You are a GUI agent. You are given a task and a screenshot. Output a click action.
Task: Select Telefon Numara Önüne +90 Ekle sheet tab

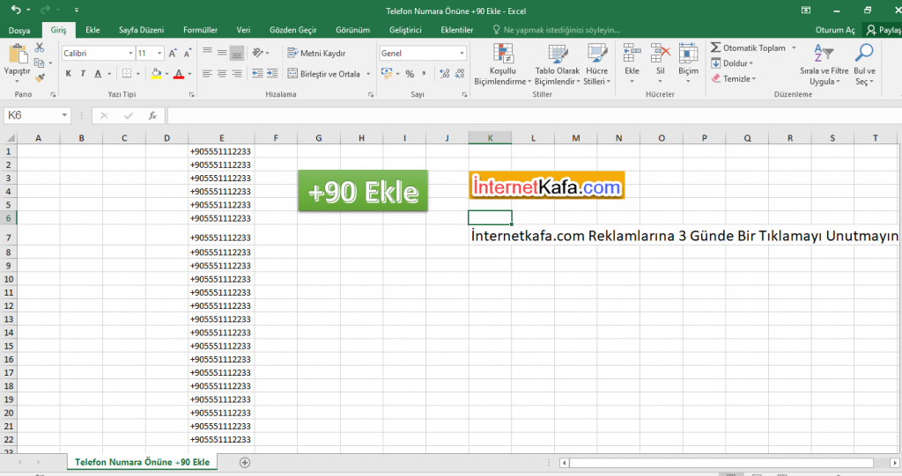pos(142,462)
